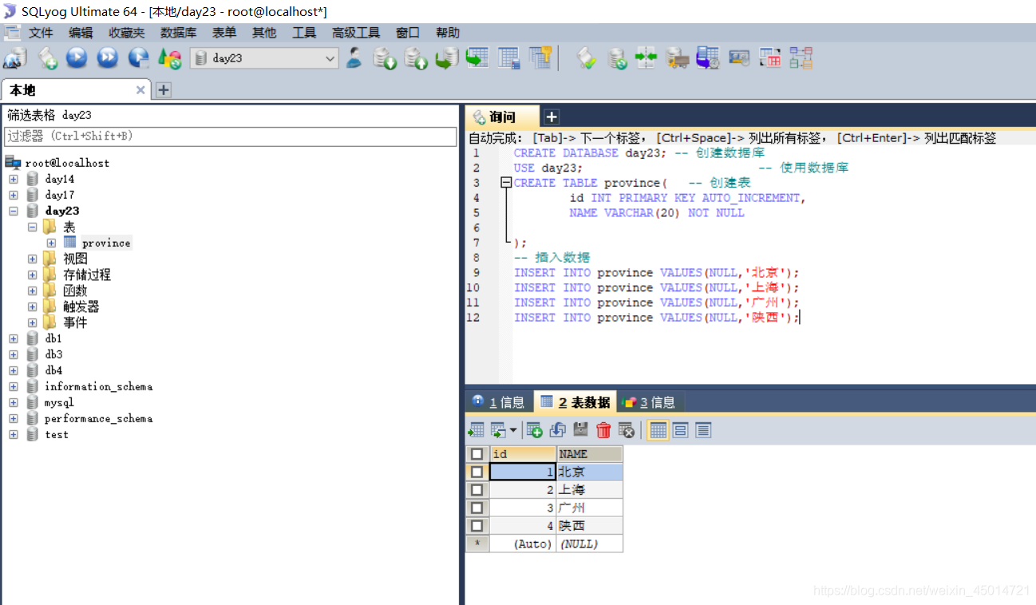Click the execute and edit resultset icon
Image resolution: width=1036 pixels, height=605 pixels.
click(139, 57)
